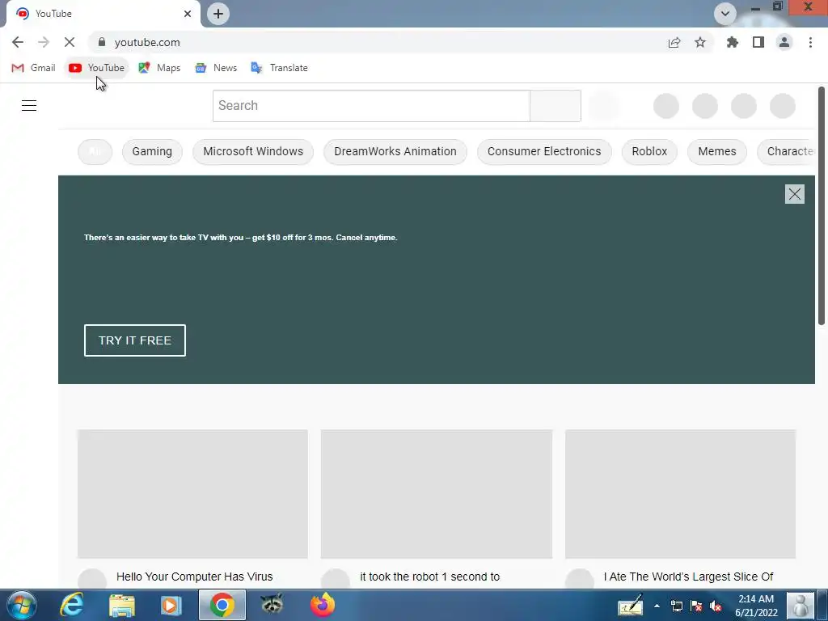The width and height of the screenshot is (828, 621).
Task: Click the page vertical scrollbar
Action: click(x=822, y=206)
